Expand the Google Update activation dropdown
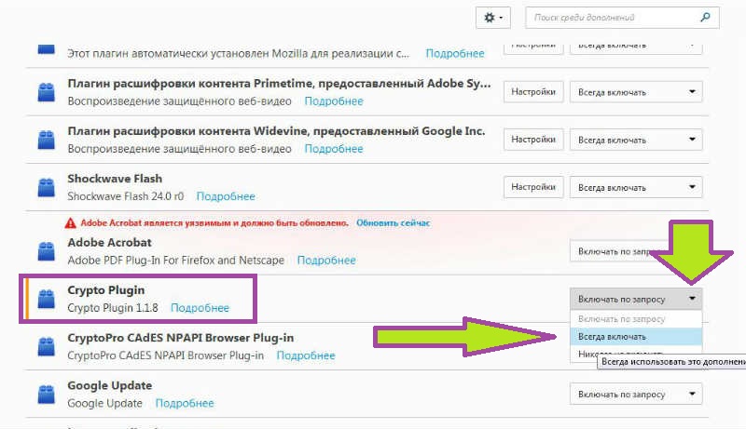This screenshot has height=429, width=746. coord(636,394)
